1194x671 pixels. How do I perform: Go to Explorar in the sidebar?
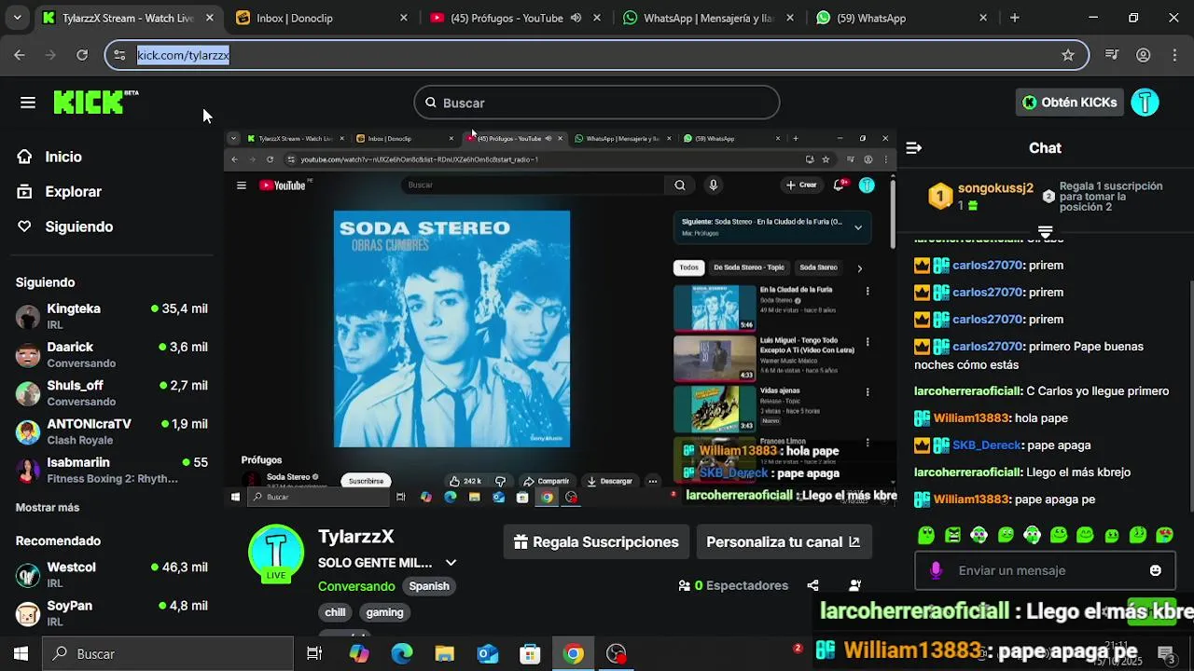(73, 191)
